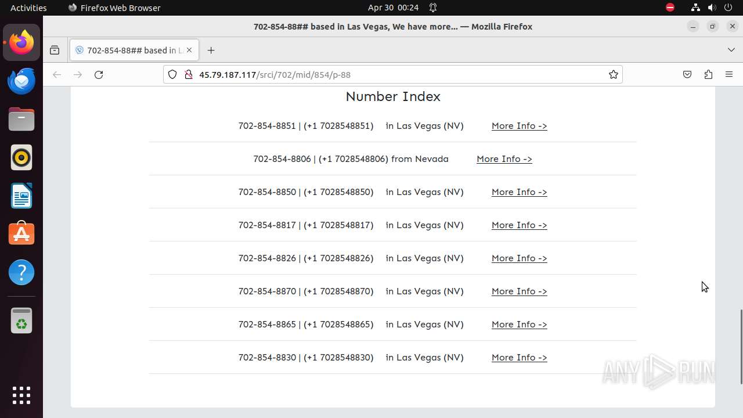The width and height of the screenshot is (743, 418).
Task: Select the 702-854-88## browser tab
Action: coord(134,51)
